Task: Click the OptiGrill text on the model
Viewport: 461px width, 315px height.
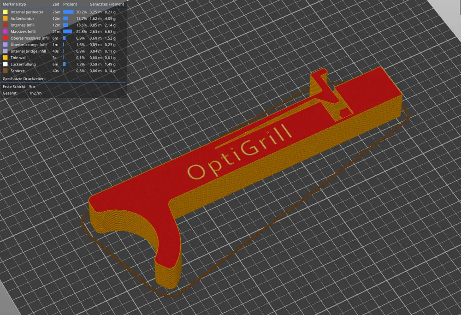Action: click(240, 152)
